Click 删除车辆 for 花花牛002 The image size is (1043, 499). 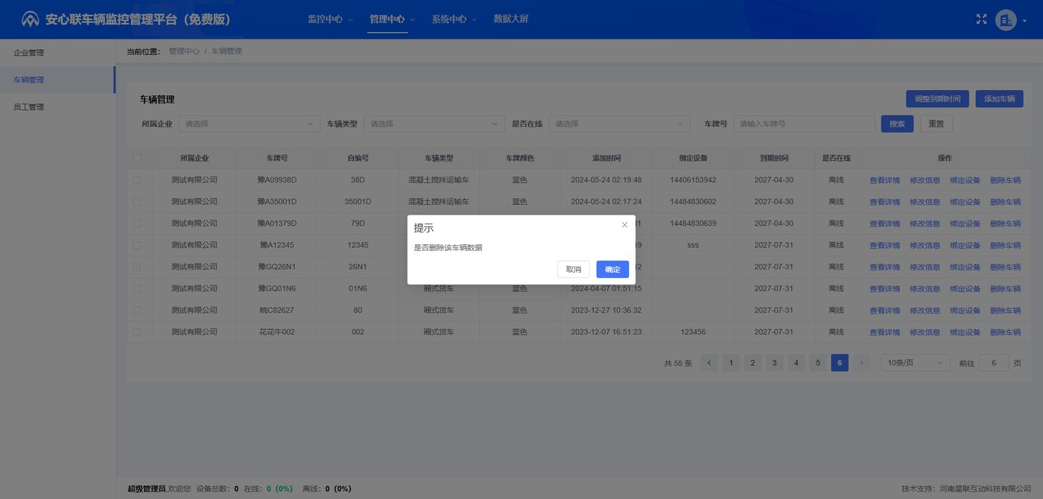(1005, 332)
